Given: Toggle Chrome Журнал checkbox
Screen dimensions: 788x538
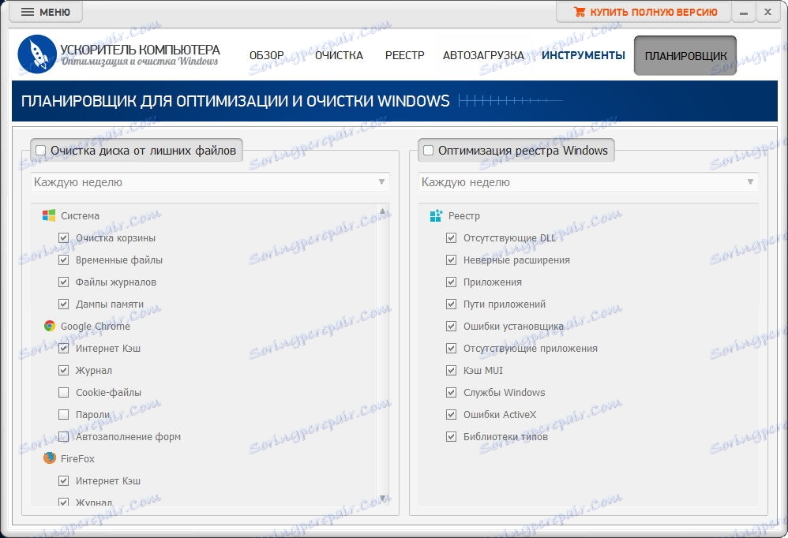Looking at the screenshot, I should click(63, 371).
